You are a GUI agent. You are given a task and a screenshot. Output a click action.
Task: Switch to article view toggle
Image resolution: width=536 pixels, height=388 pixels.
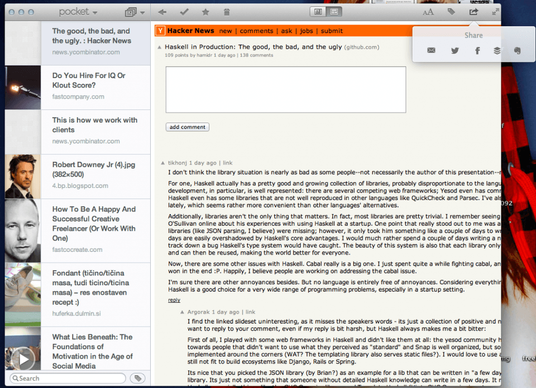coord(318,12)
